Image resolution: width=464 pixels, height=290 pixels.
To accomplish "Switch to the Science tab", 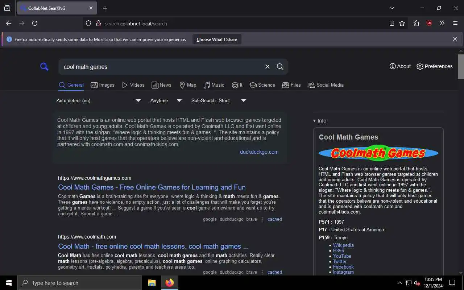I will pyautogui.click(x=262, y=85).
